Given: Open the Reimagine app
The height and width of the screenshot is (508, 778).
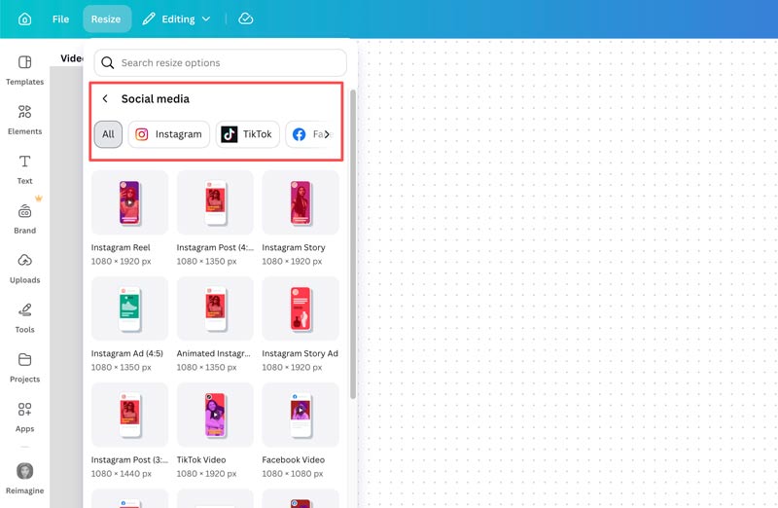Looking at the screenshot, I should point(25,478).
